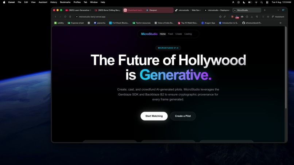The width and height of the screenshot is (294, 165).
Task: Open the Full-Stack Blockc... bookmark
Action: click(119, 23)
